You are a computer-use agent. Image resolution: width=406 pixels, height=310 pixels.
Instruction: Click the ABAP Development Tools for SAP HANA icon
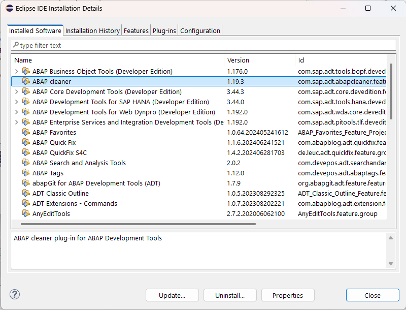(x=26, y=102)
